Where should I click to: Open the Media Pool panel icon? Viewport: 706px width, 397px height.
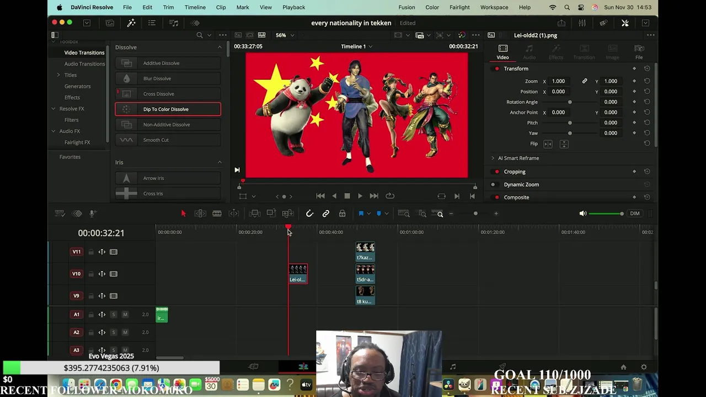point(110,23)
